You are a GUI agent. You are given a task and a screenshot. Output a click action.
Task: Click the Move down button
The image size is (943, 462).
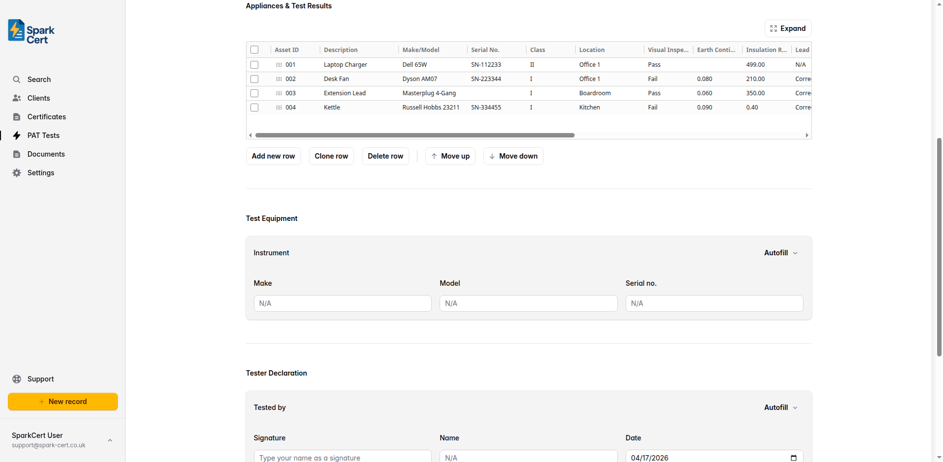pyautogui.click(x=513, y=156)
